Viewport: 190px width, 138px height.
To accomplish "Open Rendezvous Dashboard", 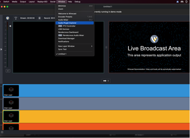I will click(74, 32).
